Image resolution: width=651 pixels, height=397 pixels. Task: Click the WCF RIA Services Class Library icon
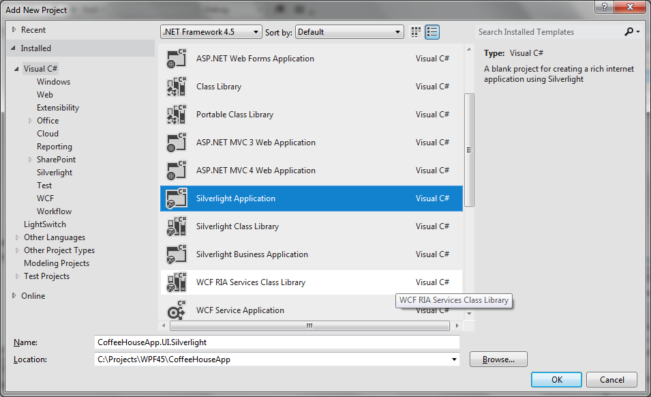pyautogui.click(x=177, y=282)
